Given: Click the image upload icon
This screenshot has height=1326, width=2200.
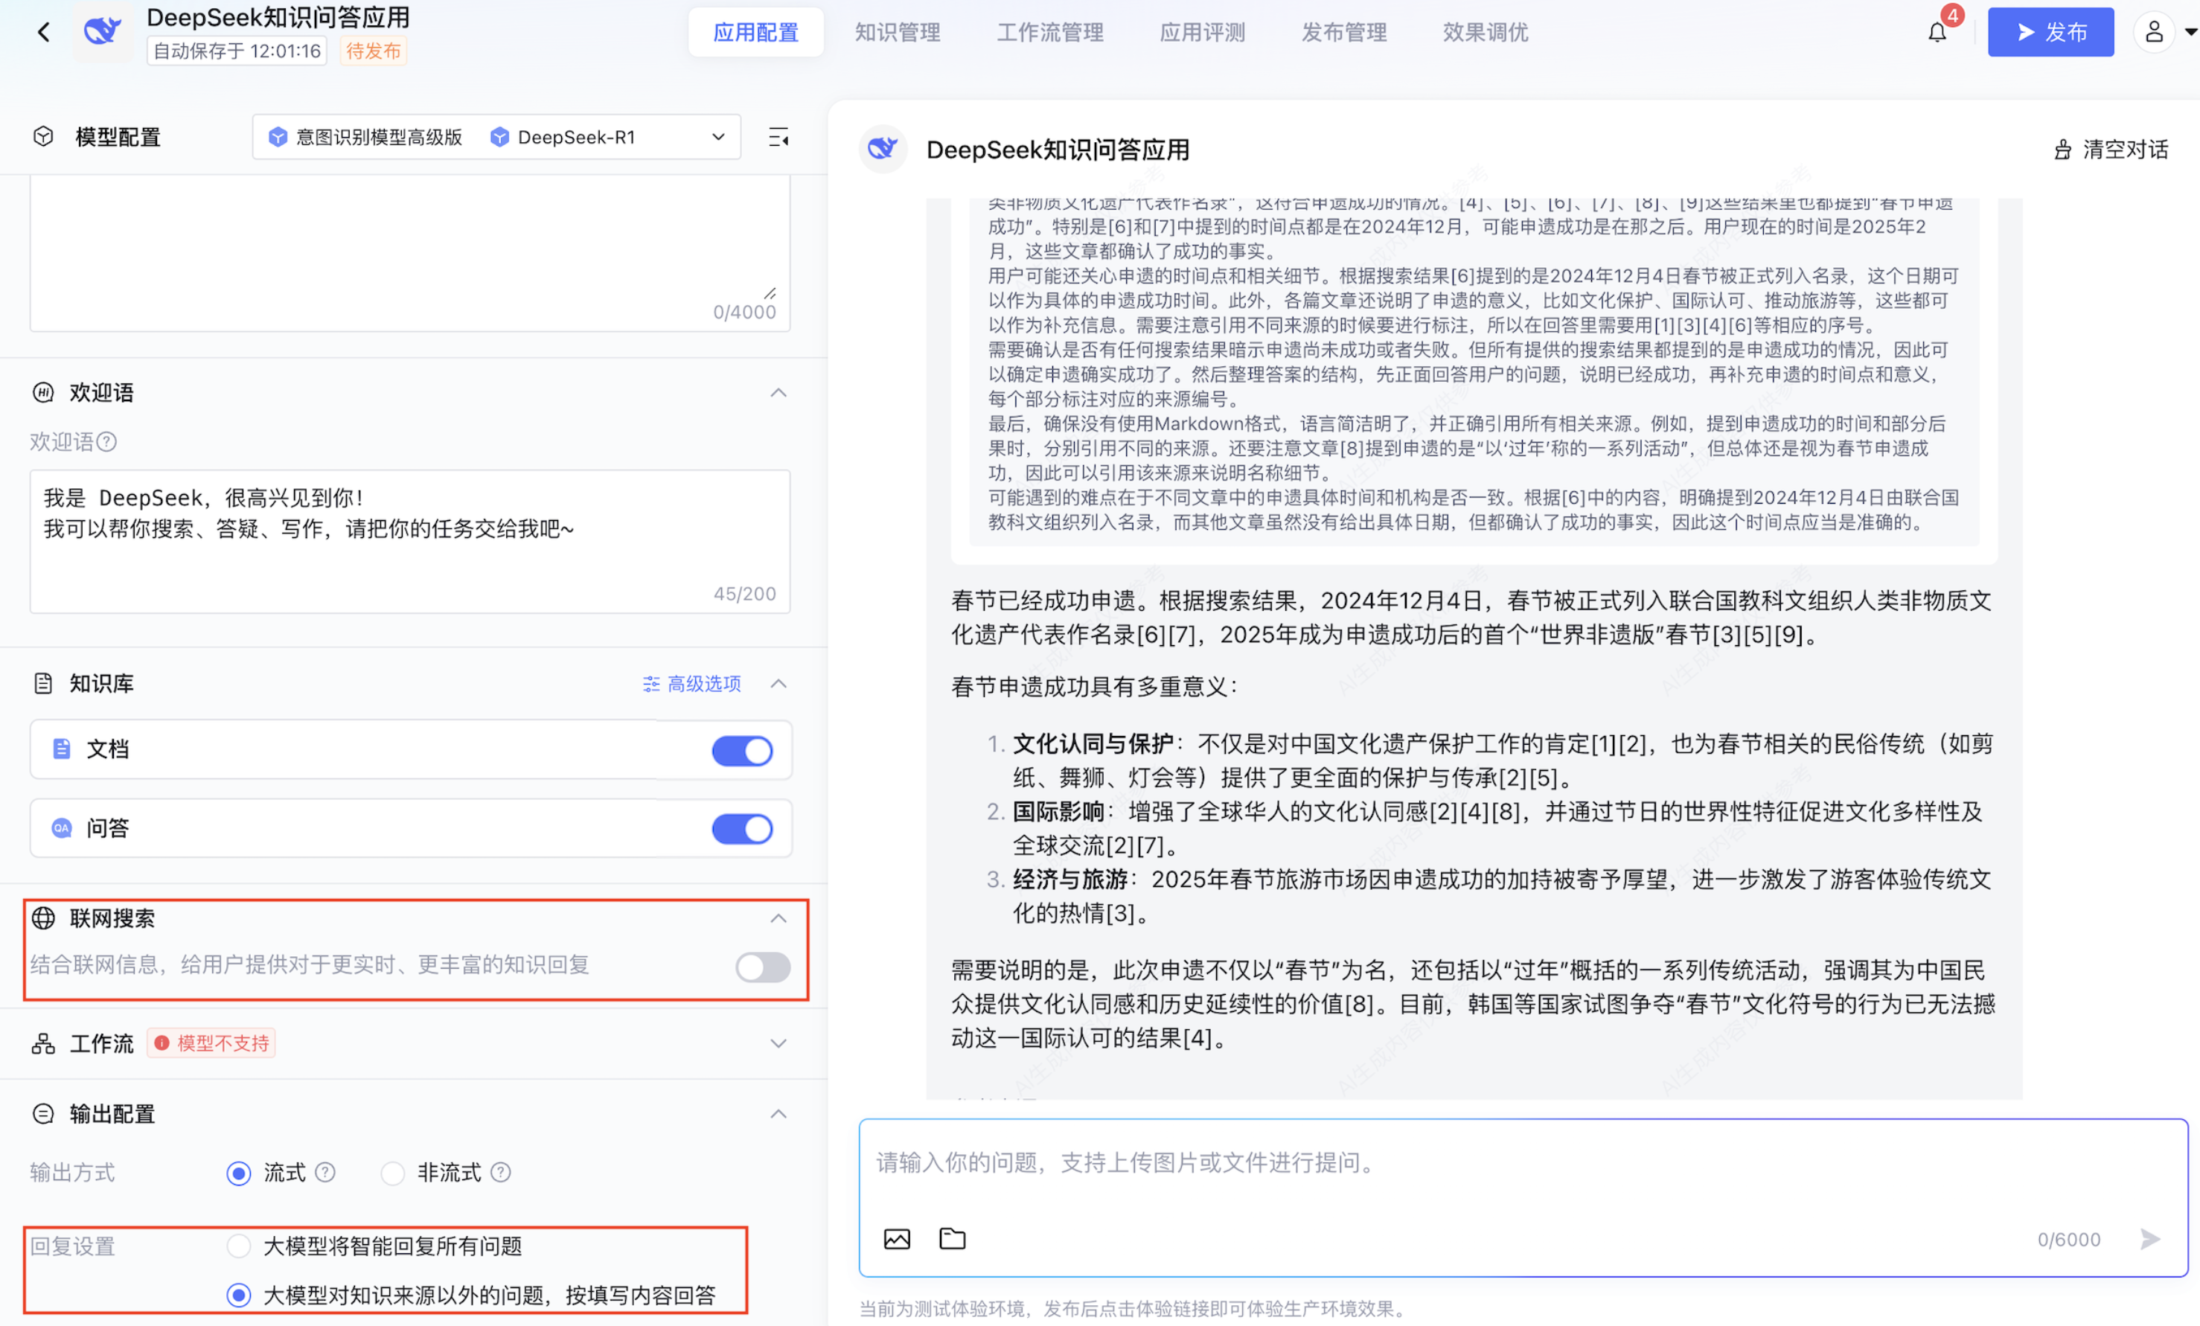Looking at the screenshot, I should pos(896,1238).
